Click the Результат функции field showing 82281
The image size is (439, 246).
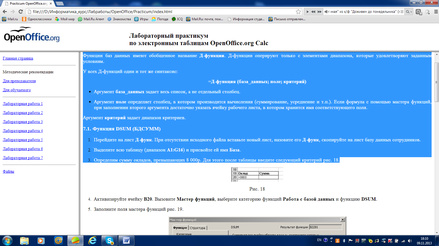[326, 227]
